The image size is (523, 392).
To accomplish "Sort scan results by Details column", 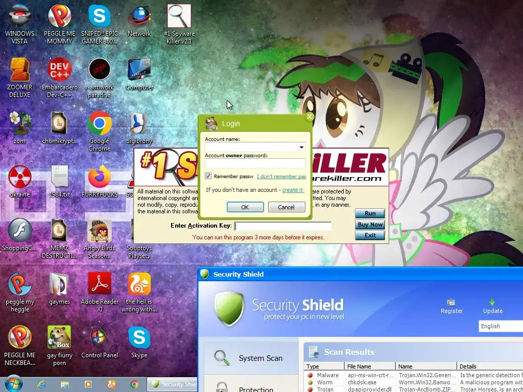I will coord(490,366).
